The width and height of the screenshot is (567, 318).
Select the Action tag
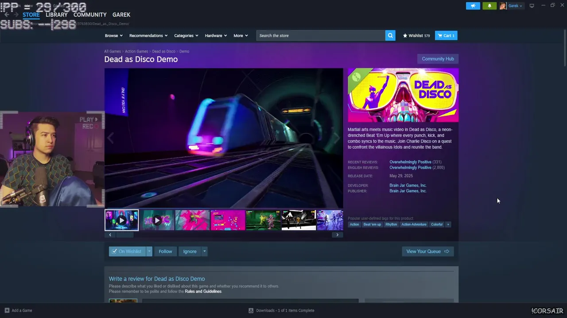pyautogui.click(x=354, y=224)
